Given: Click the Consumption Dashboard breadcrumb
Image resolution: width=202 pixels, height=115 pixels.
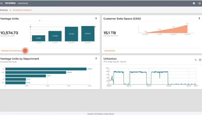Looking at the screenshot, I should (x=22, y=10).
